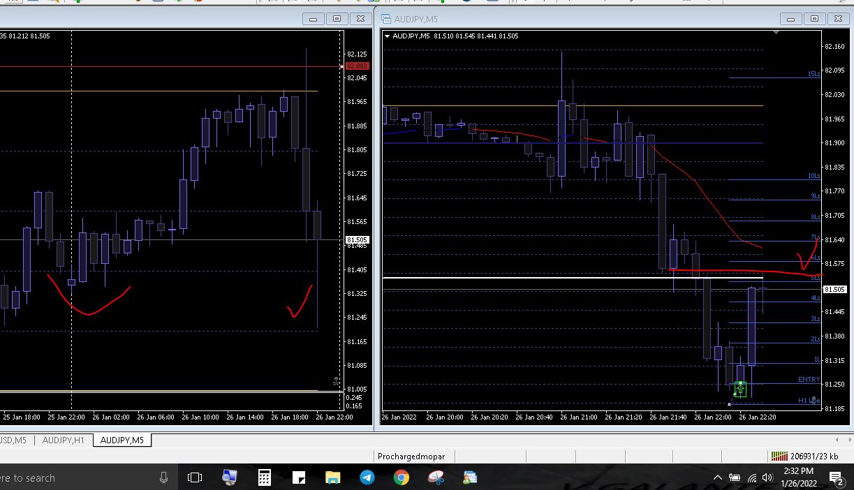Open Google Chrome from the taskbar
The height and width of the screenshot is (490, 854).
[401, 477]
